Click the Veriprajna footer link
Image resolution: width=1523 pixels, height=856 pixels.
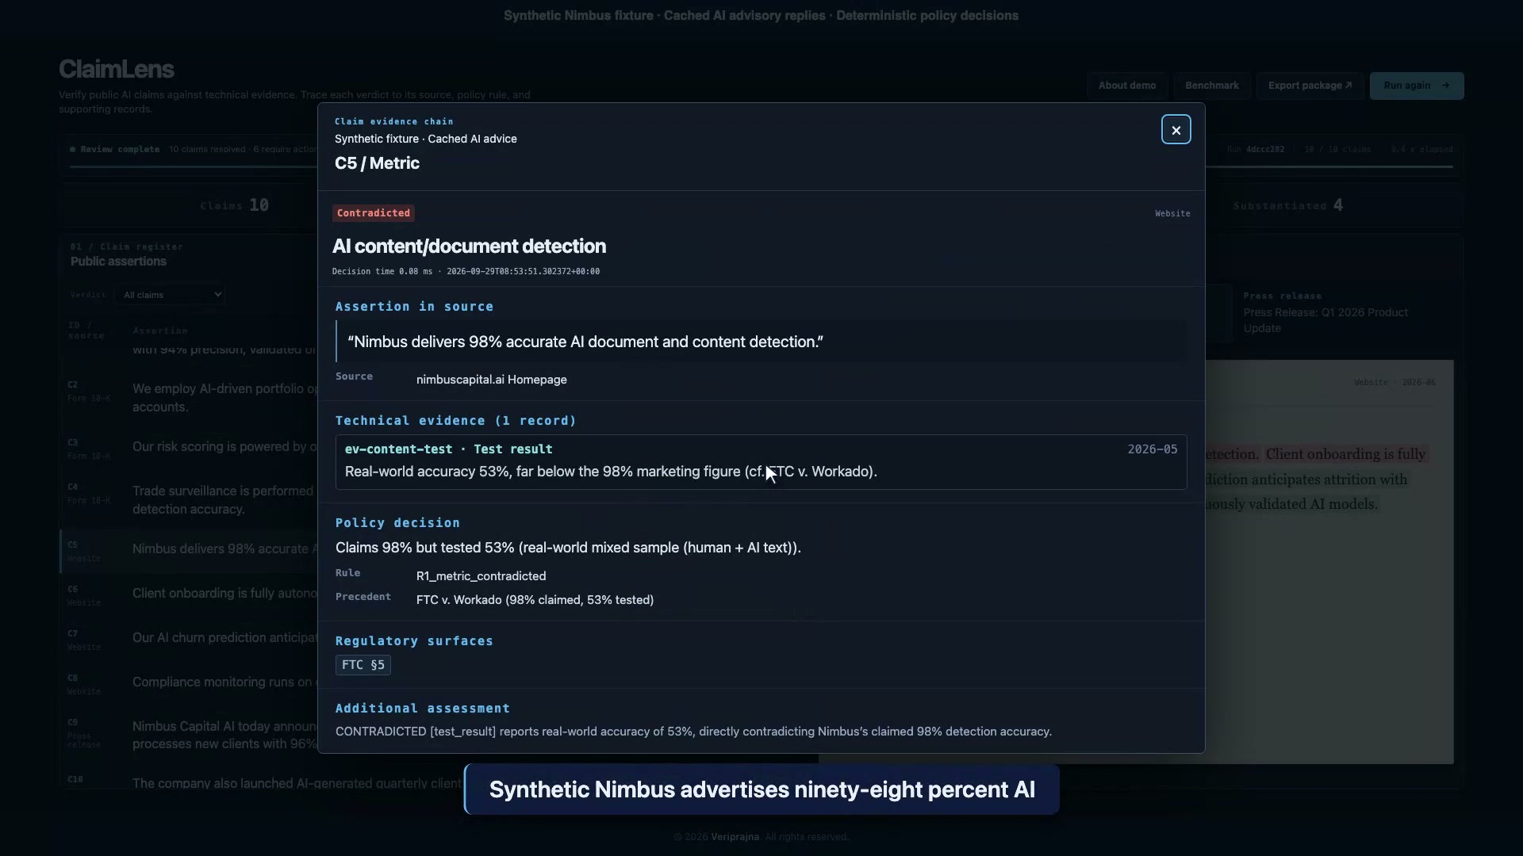pos(735,837)
